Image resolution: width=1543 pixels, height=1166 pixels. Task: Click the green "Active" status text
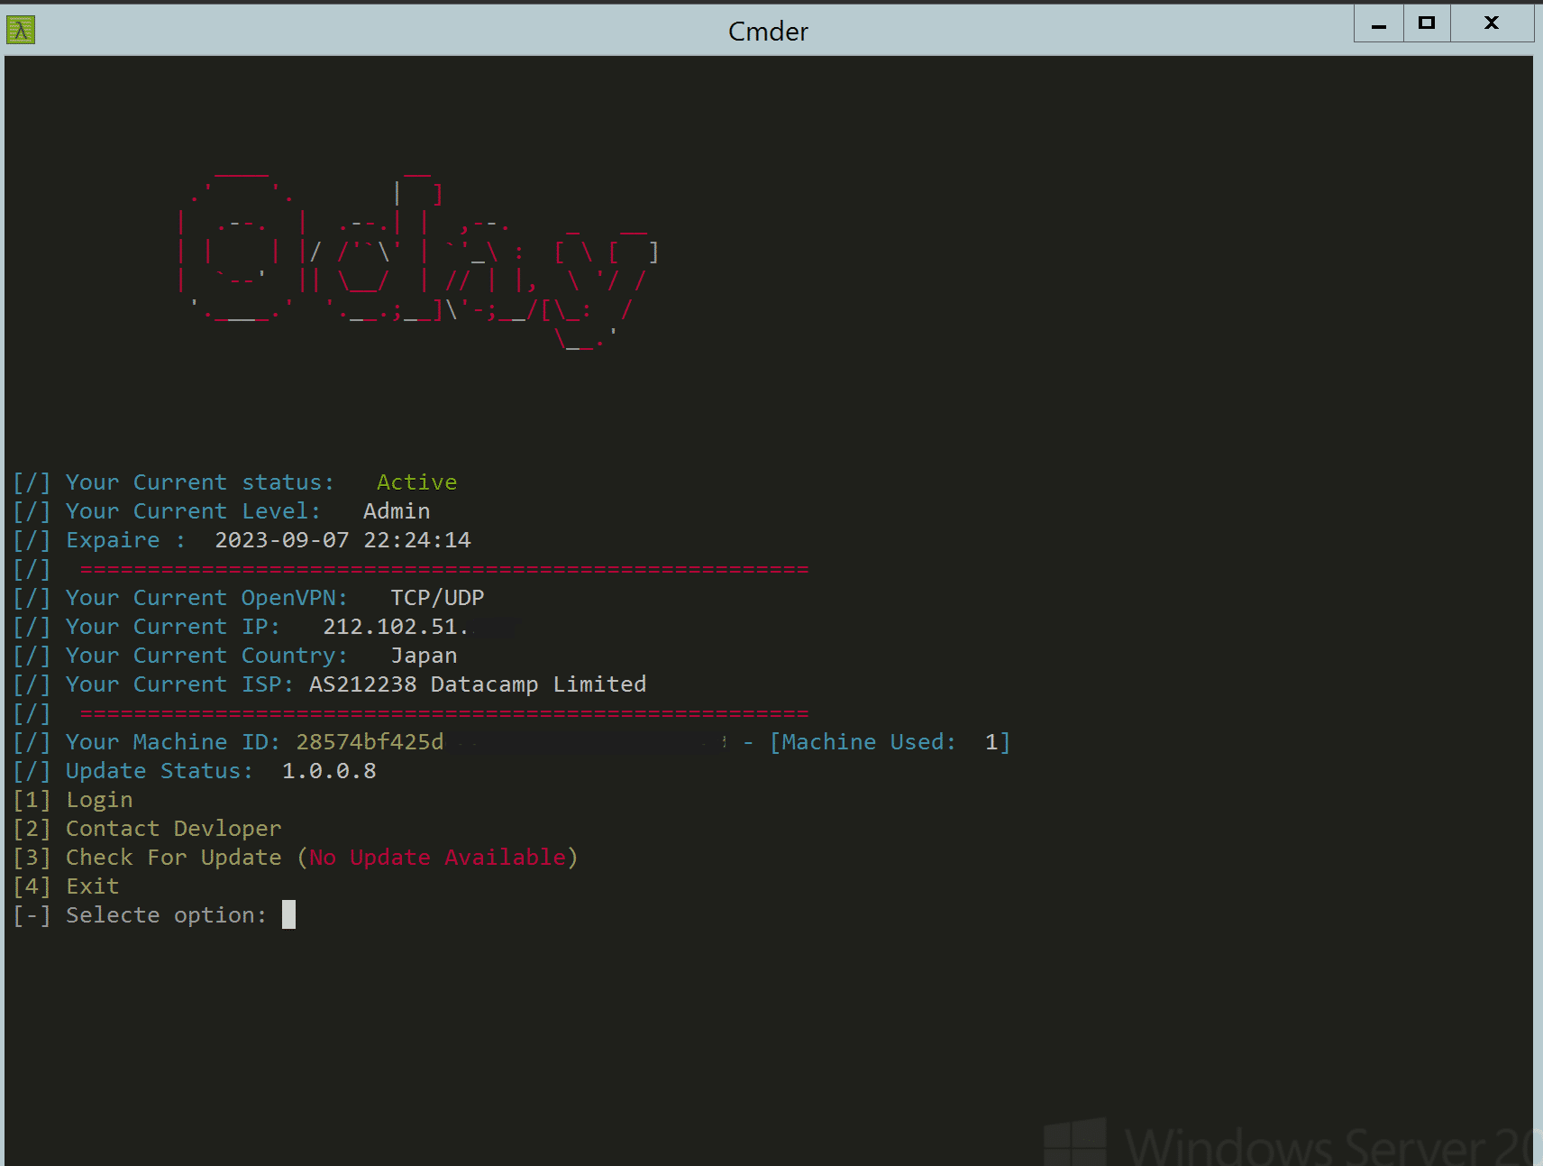pyautogui.click(x=416, y=482)
